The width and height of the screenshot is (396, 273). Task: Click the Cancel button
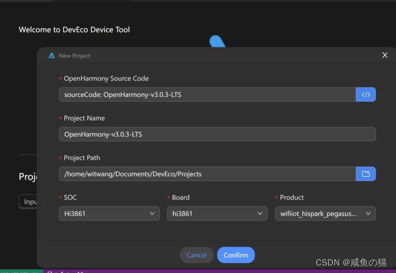point(196,255)
